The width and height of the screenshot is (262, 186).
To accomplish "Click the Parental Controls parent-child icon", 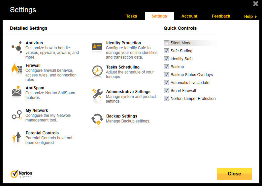I will (x=17, y=137).
